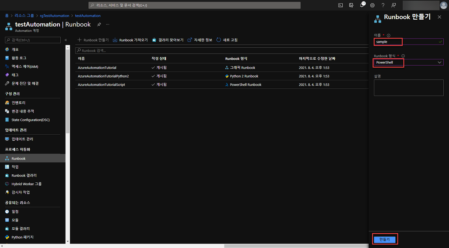Open help question mark icon

coord(383,5)
